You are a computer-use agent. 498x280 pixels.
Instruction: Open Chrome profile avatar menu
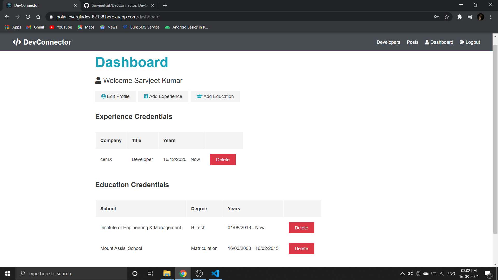point(480,17)
